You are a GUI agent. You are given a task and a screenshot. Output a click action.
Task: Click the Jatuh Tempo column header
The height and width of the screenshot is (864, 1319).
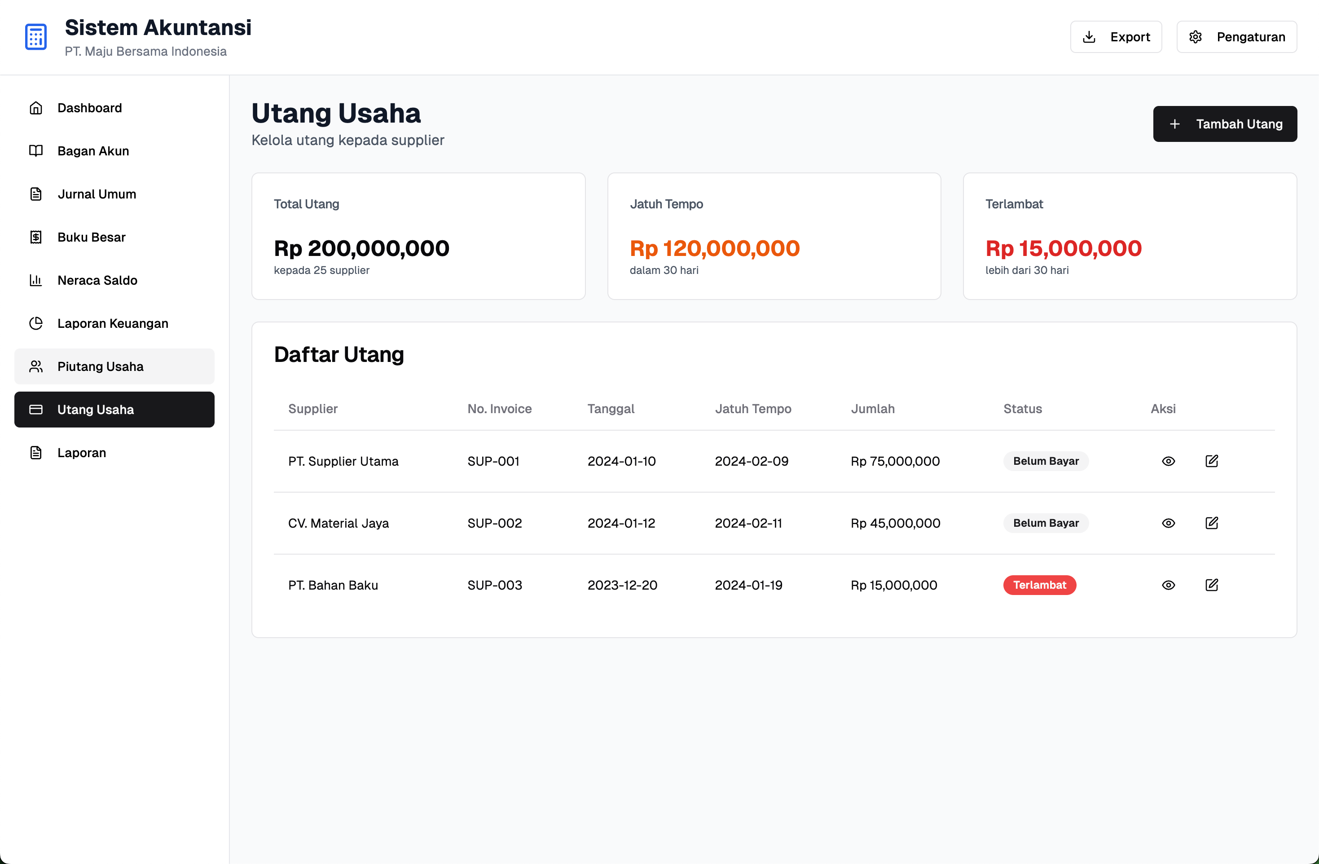752,409
